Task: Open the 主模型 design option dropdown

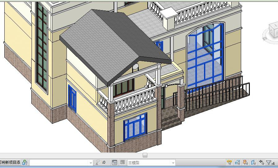Action: coord(151,162)
